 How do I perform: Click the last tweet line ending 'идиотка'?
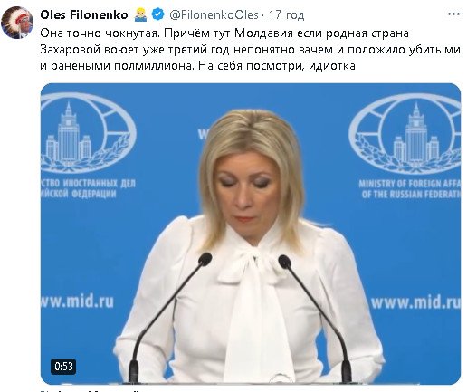[x=197, y=65]
